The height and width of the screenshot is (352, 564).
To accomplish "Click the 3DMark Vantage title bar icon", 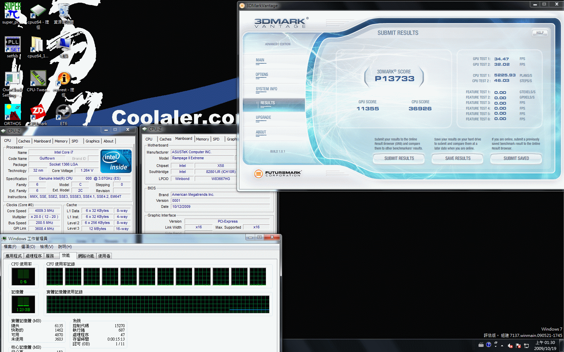I will coord(242,5).
